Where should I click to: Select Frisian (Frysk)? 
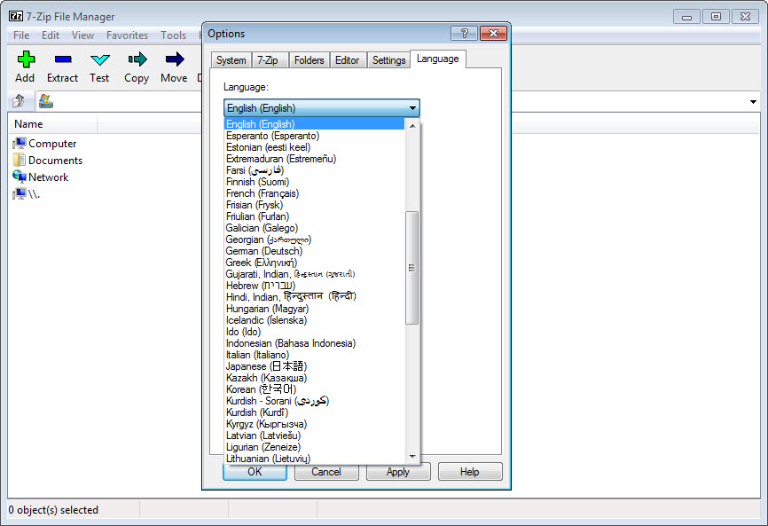(315, 205)
